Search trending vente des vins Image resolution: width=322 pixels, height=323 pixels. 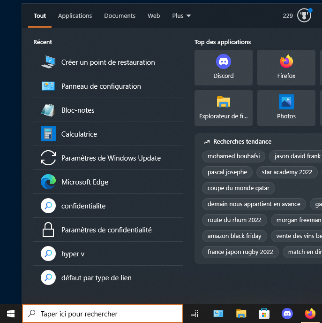pyautogui.click(x=297, y=236)
